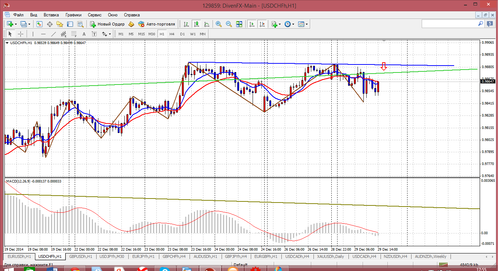The height and width of the screenshot is (271, 499).
Task: Select the H4 timeframe button
Action: click(172, 34)
